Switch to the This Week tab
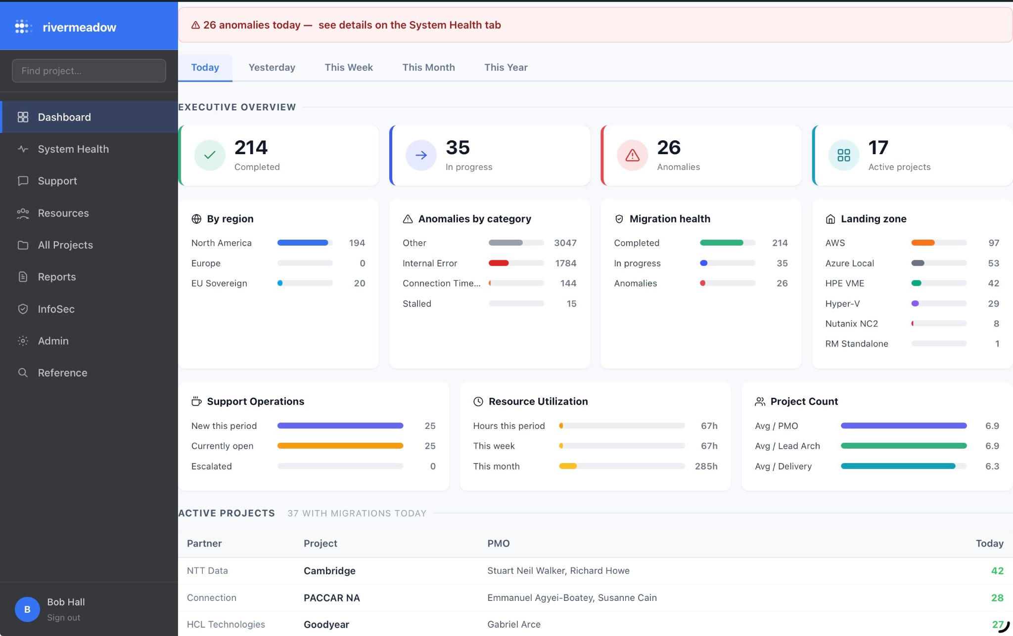1013x636 pixels. click(x=349, y=67)
